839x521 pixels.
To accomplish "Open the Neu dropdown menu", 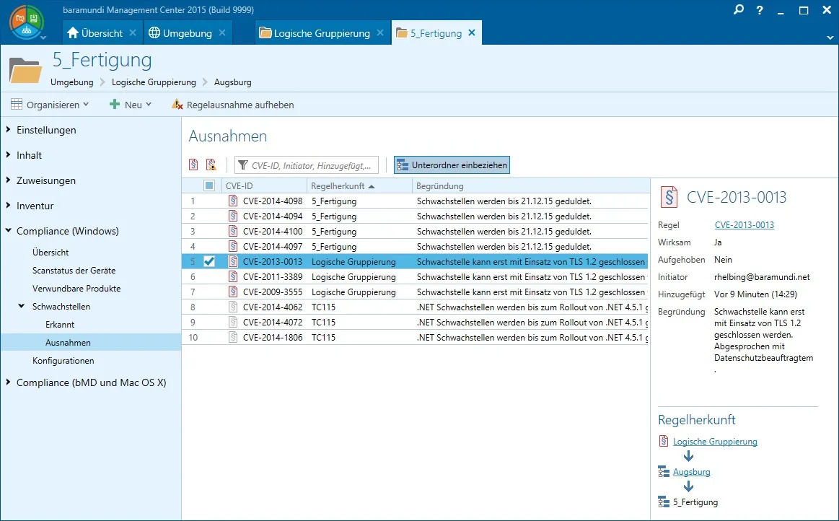I will [x=131, y=105].
